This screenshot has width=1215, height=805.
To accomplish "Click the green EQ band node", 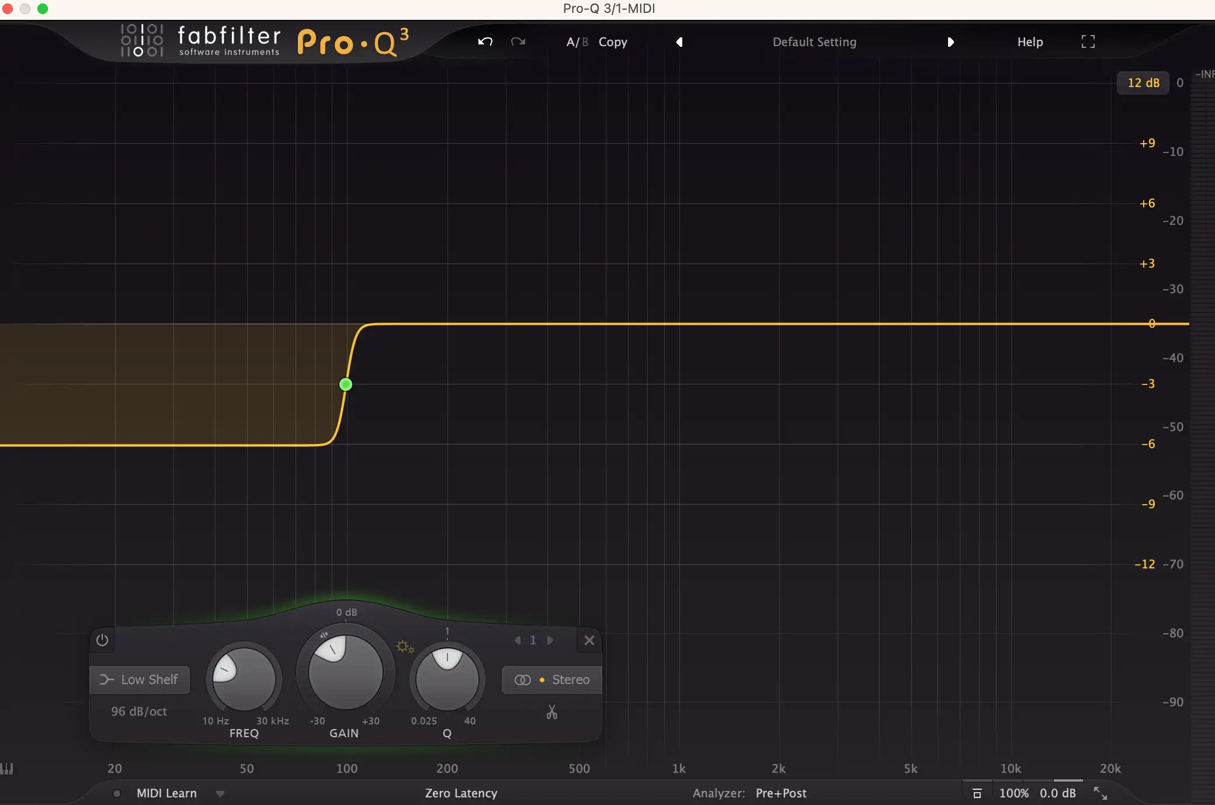I will point(346,384).
